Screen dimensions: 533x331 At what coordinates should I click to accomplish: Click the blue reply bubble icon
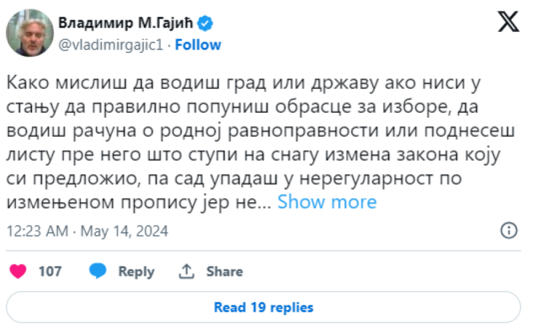(x=98, y=271)
